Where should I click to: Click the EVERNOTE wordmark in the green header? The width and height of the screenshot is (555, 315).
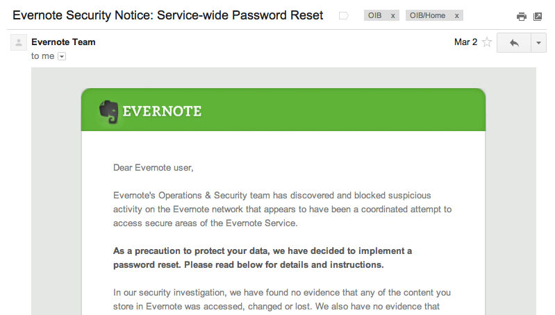[162, 111]
